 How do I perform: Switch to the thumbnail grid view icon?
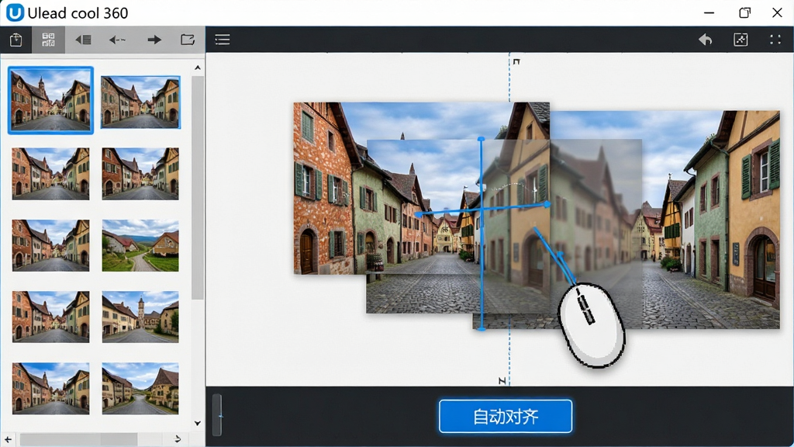[x=48, y=40]
